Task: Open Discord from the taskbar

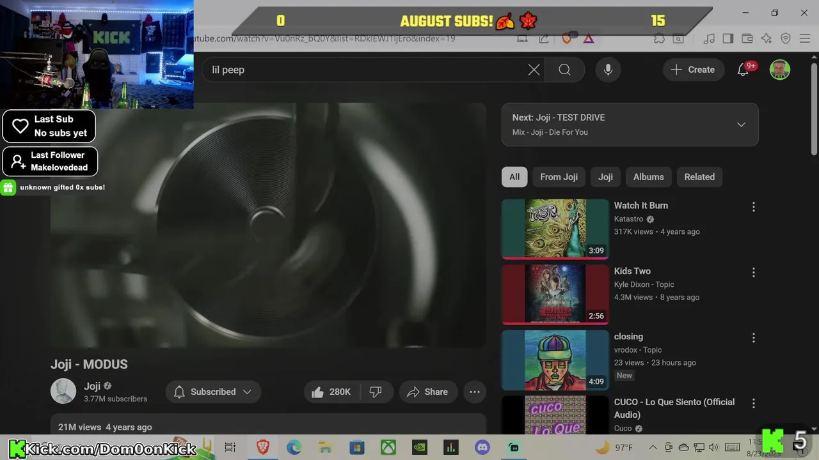Action: [482, 447]
